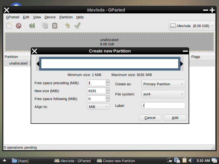Open the File system ext4 dropdown

163,94
